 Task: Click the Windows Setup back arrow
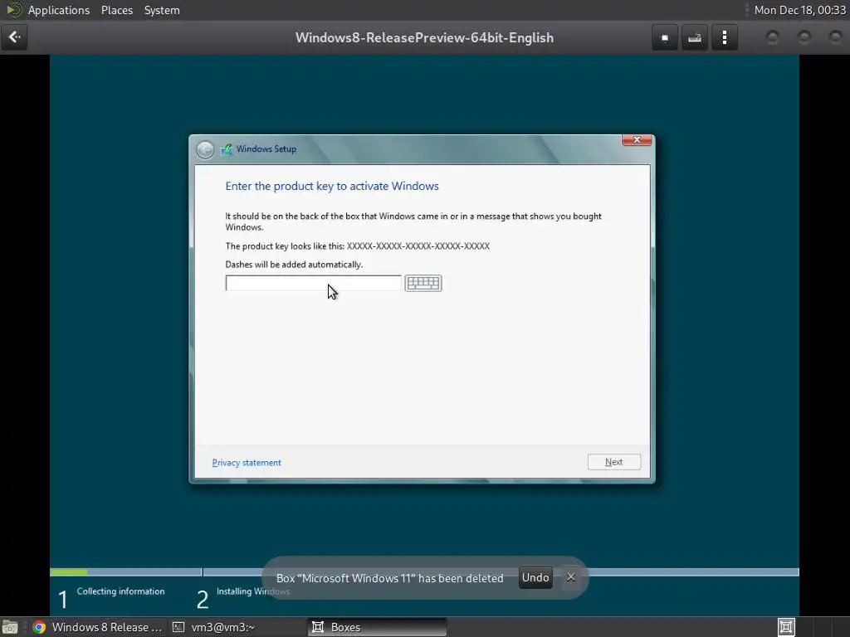[205, 149]
